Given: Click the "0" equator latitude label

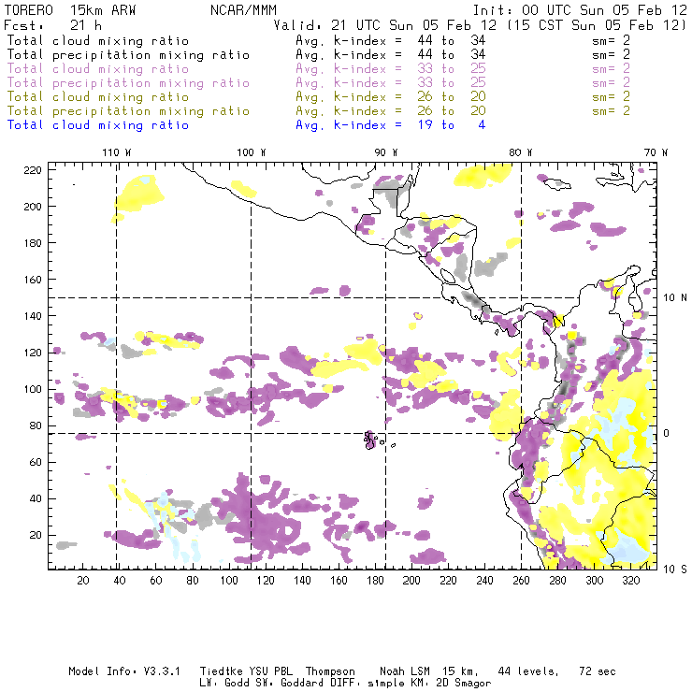Looking at the screenshot, I should click(667, 433).
